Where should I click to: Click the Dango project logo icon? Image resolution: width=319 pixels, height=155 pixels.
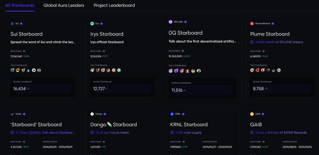click(x=92, y=114)
